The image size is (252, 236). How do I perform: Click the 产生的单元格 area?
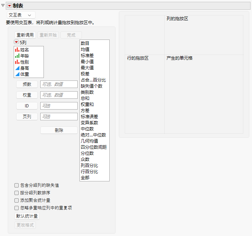[x=203, y=94]
